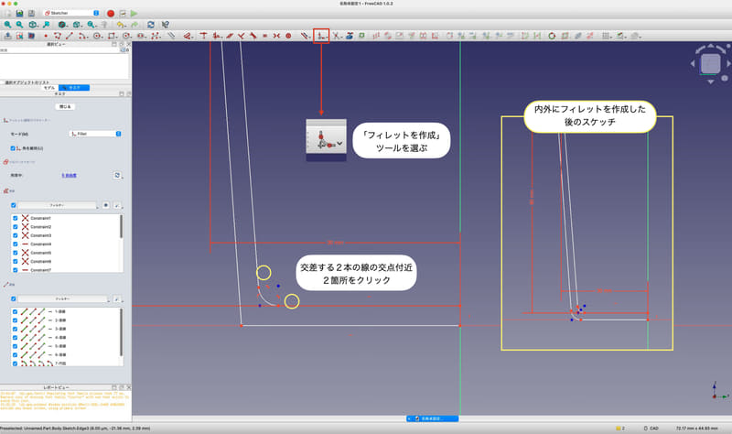Select the Create circle tool
This screenshot has width=732, height=434.
coord(97,36)
